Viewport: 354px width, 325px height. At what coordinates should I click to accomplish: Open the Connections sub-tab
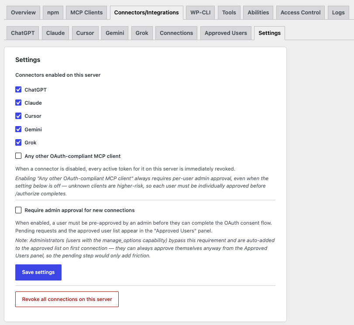pyautogui.click(x=176, y=33)
